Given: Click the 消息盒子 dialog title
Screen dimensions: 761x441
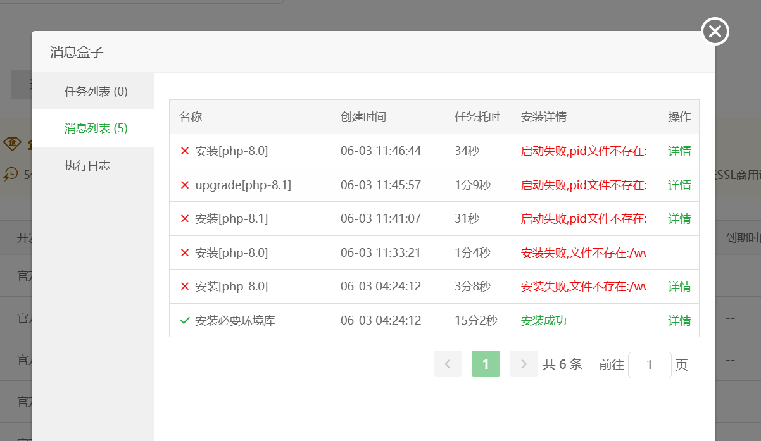Looking at the screenshot, I should coord(77,52).
